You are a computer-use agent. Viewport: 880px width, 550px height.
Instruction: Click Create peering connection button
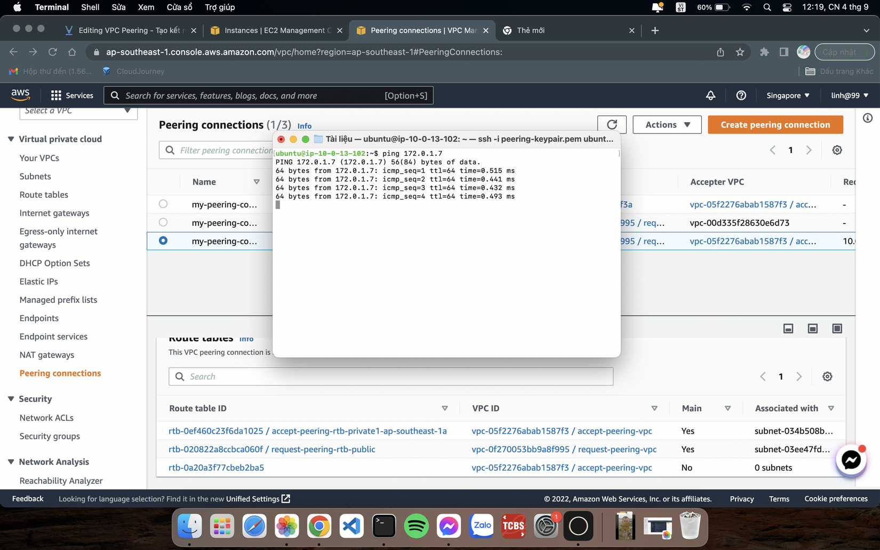pos(775,125)
